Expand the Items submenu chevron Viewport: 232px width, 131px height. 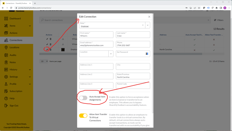pyautogui.click(x=30, y=26)
